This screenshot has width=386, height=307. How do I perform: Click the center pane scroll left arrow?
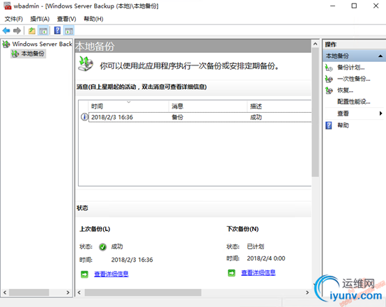79,292
